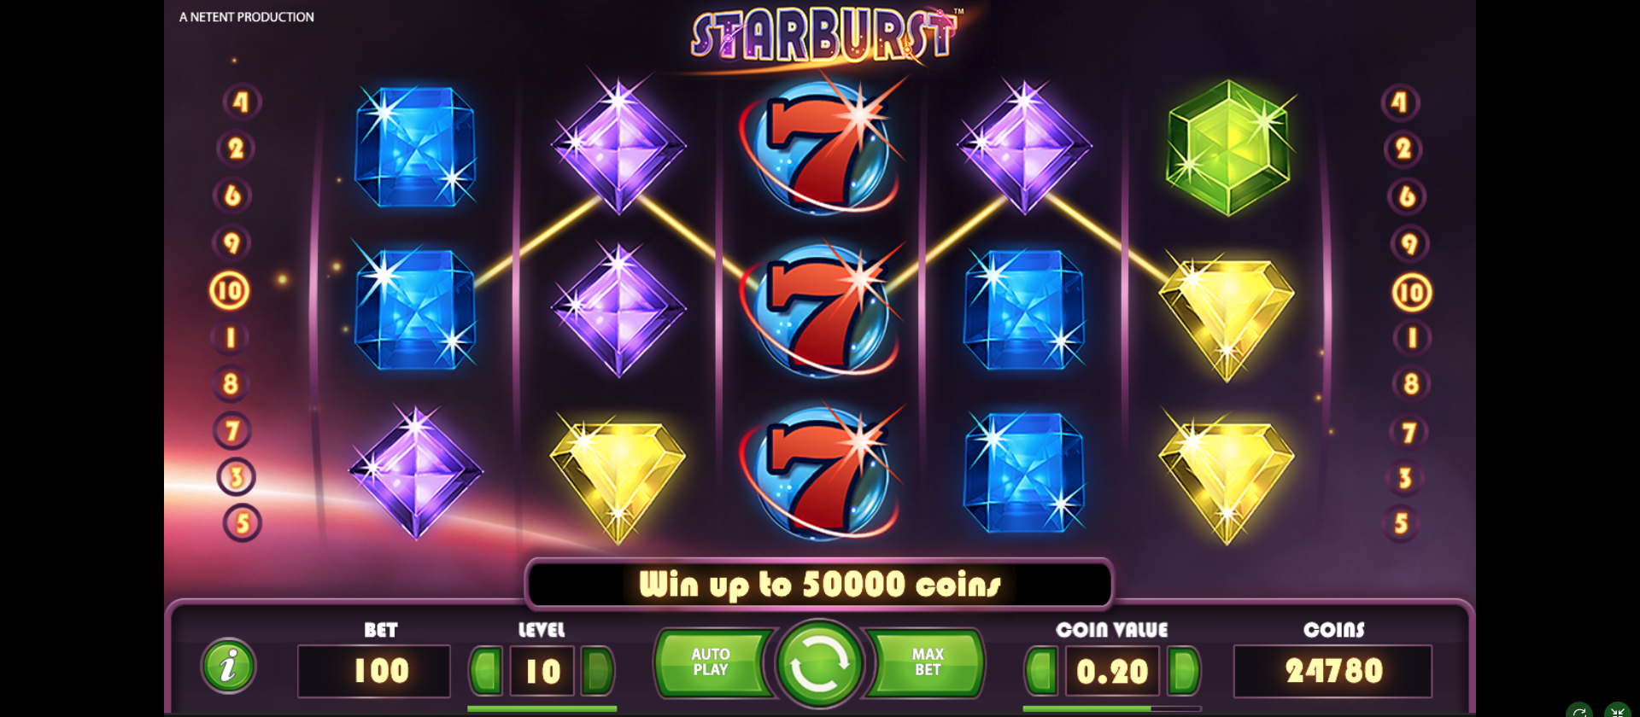Increase the bet level
1640x717 pixels.
[597, 670]
